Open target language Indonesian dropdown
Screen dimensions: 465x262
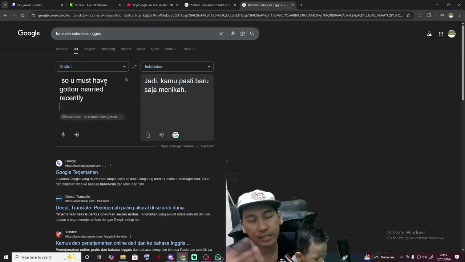(177, 67)
